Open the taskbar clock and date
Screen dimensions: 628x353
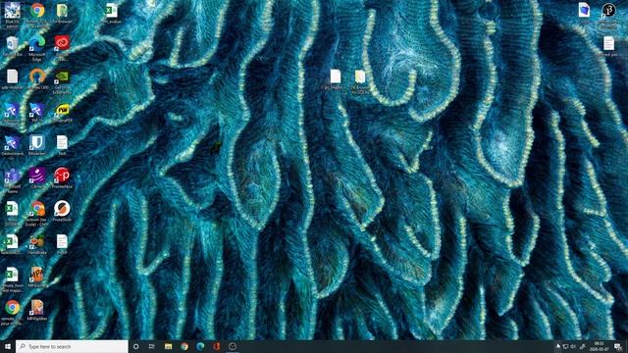point(600,346)
